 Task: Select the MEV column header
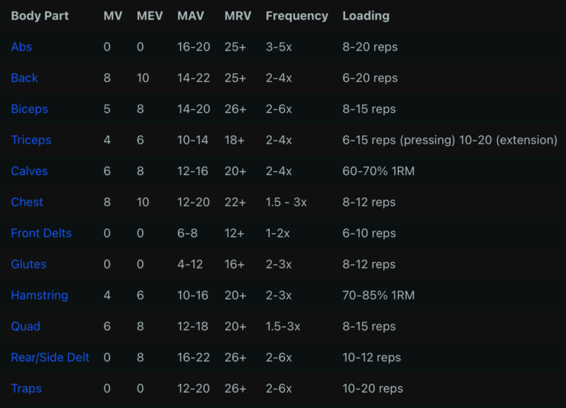point(150,15)
